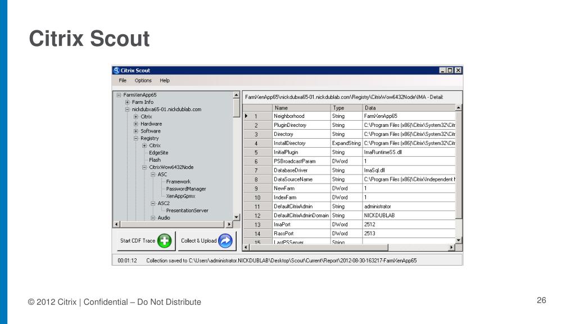Expand the Software tree node

pyautogui.click(x=135, y=131)
